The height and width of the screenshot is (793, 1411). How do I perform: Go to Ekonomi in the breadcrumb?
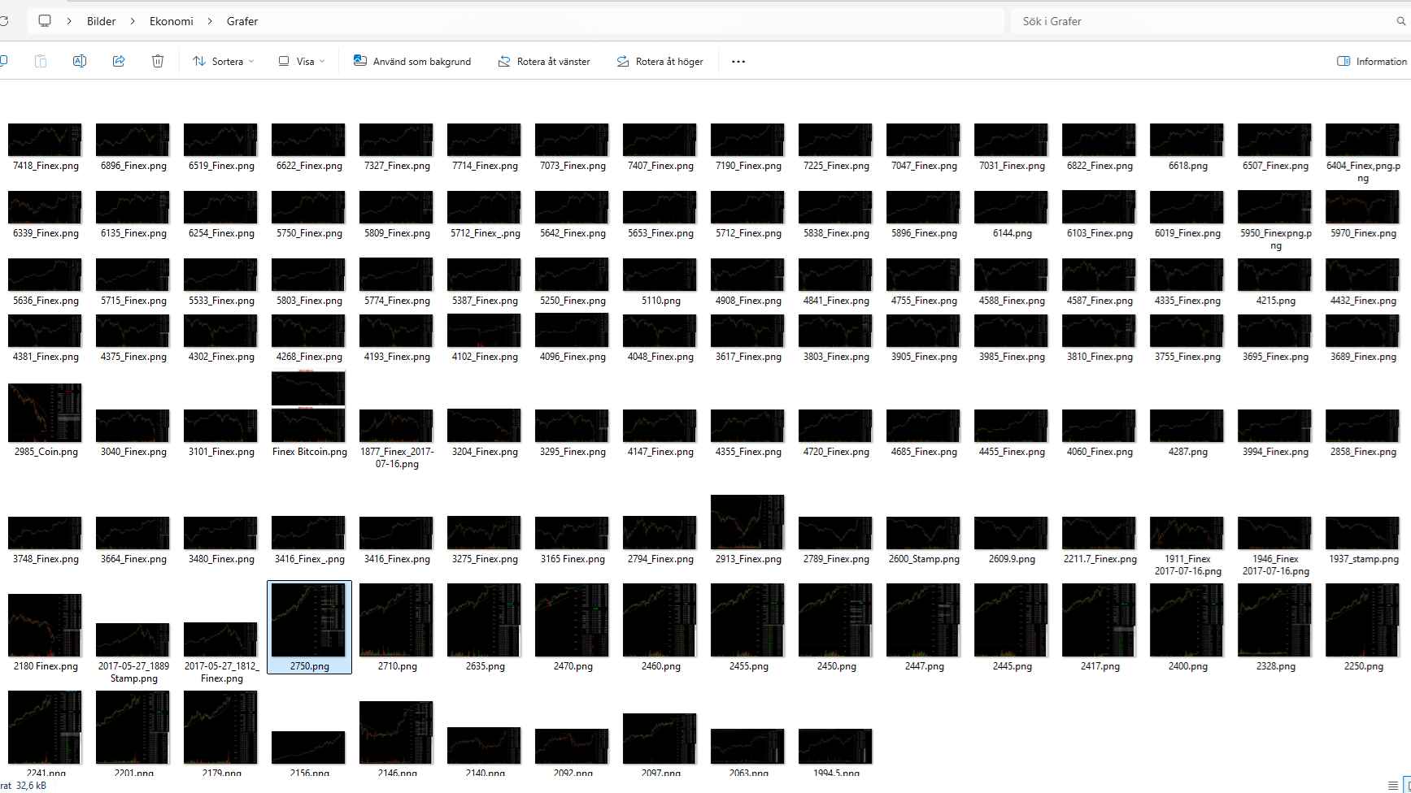click(x=172, y=21)
